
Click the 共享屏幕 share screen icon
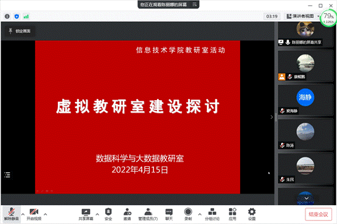tap(86, 214)
